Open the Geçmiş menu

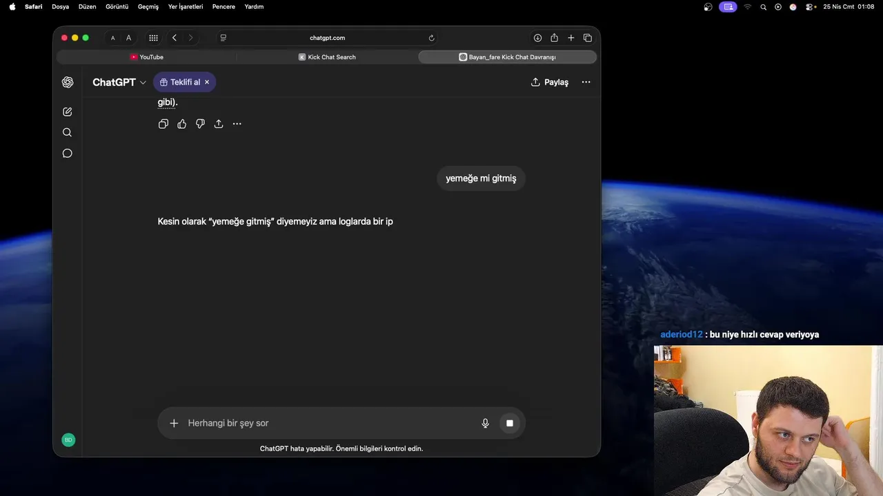coord(148,7)
